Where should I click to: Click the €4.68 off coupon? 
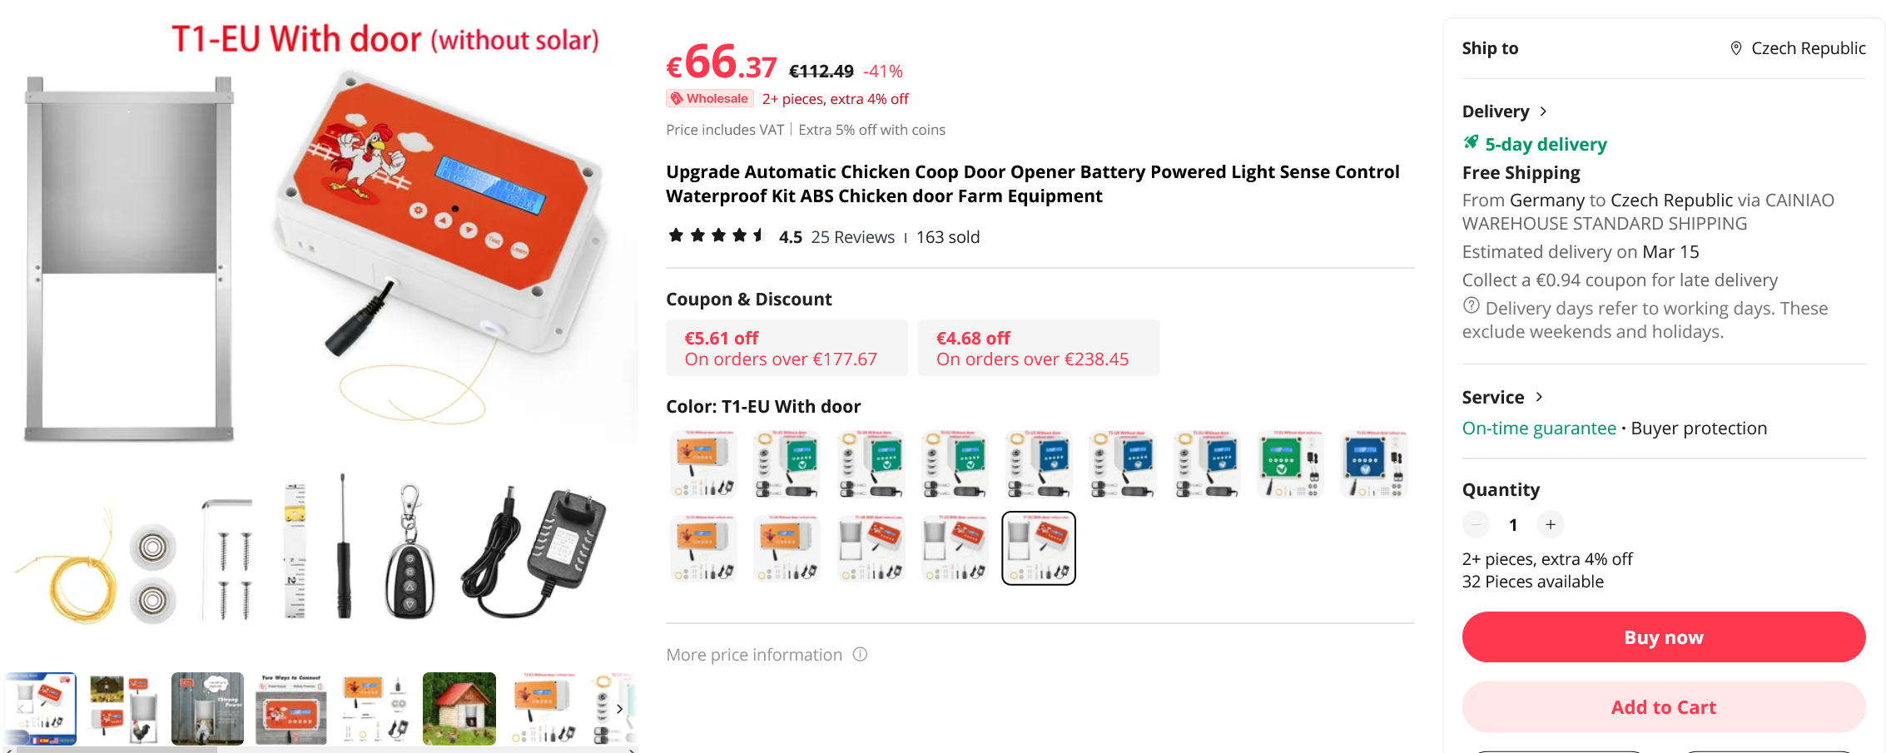point(1038,349)
